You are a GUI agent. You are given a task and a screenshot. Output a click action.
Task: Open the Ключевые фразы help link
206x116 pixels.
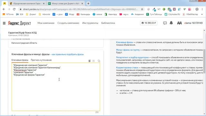tap(125, 42)
